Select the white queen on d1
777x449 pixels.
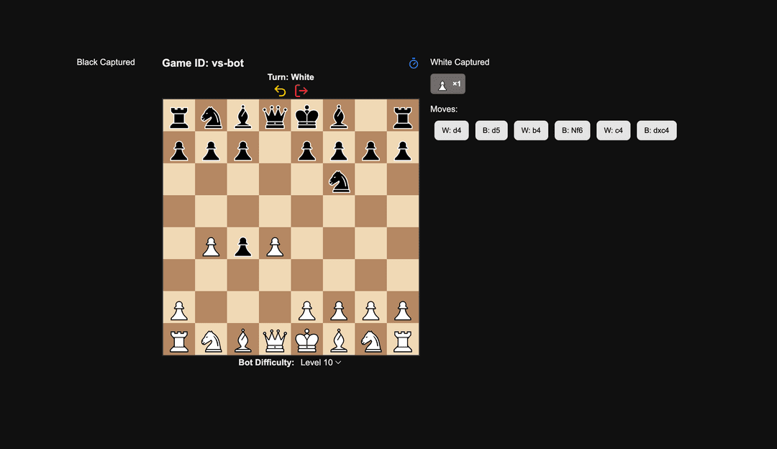pyautogui.click(x=275, y=340)
